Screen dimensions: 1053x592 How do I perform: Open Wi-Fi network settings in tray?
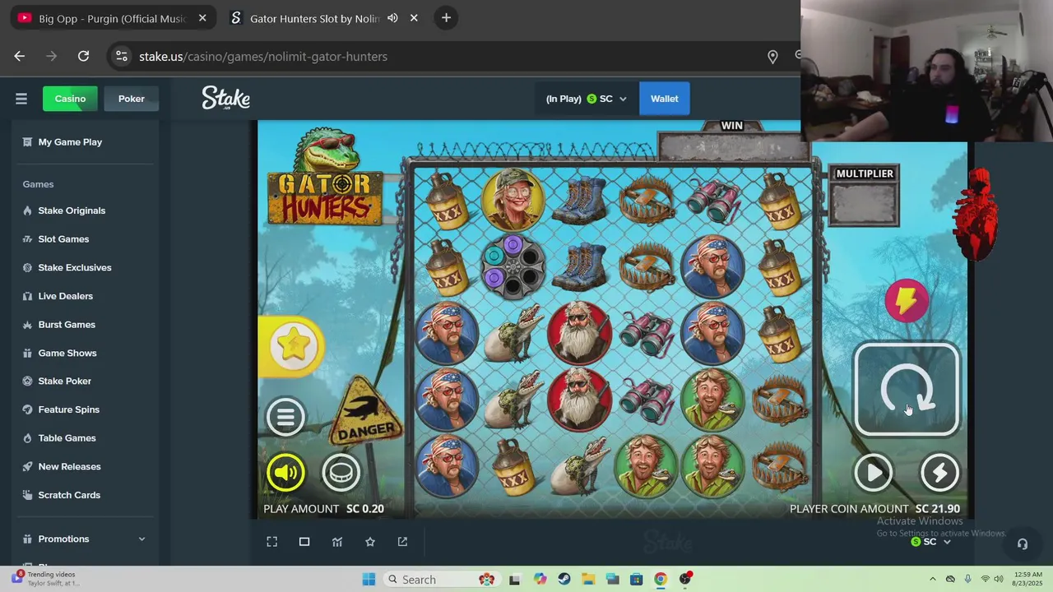(x=986, y=580)
